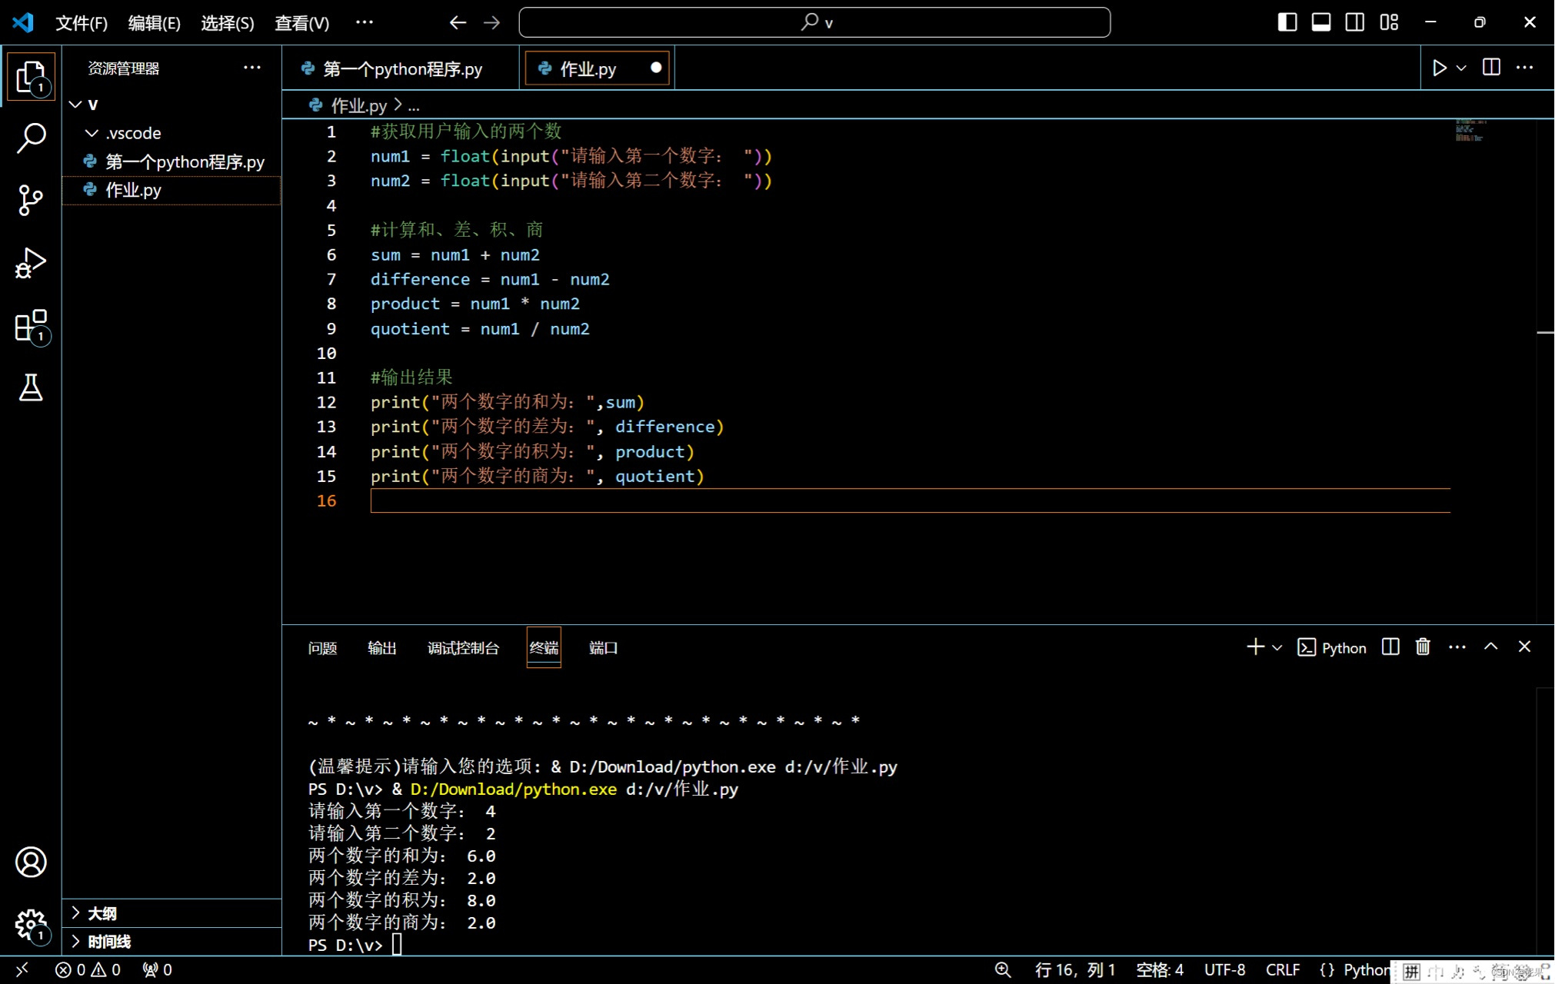Click the CRLF line ending indicator
Viewport: 1555px width, 984px height.
[1283, 970]
